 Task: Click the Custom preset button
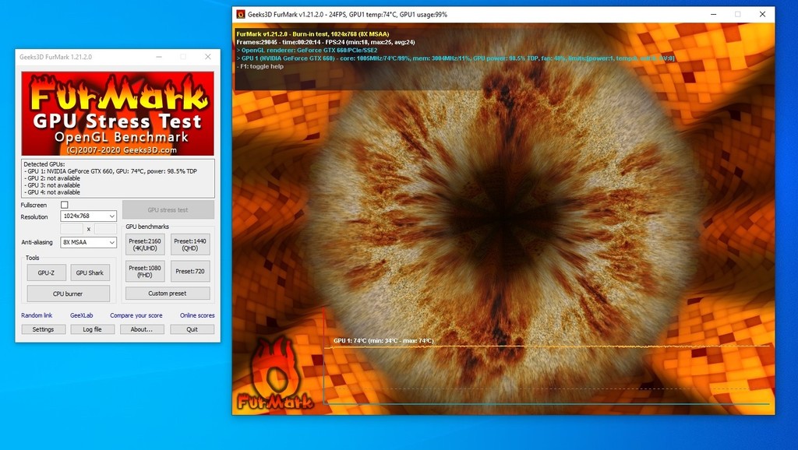[x=168, y=294]
